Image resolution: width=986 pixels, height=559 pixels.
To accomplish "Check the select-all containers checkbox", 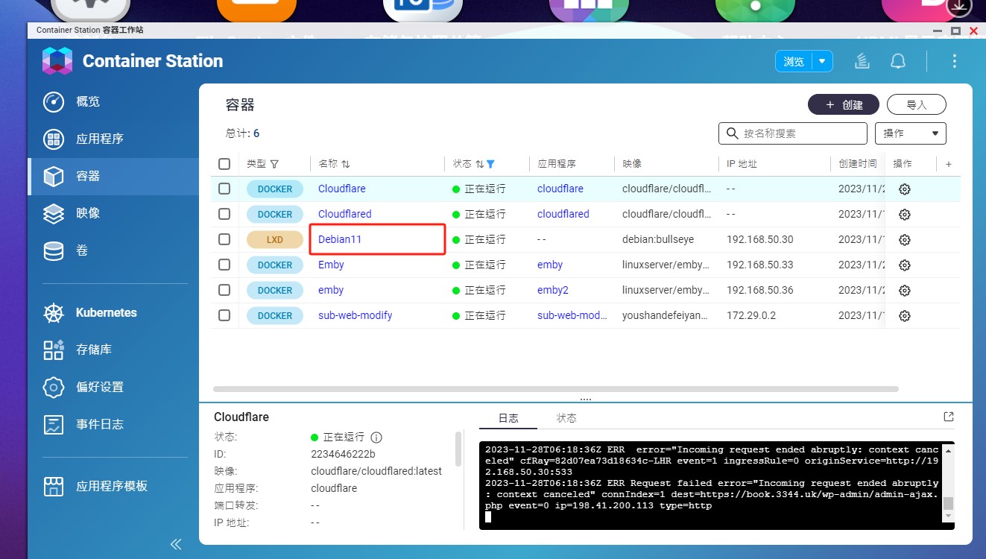I will click(x=224, y=163).
